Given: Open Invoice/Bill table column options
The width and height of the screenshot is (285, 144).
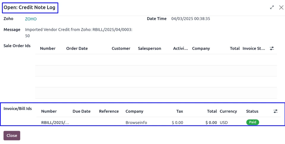Looking at the screenshot, I should click(x=275, y=111).
